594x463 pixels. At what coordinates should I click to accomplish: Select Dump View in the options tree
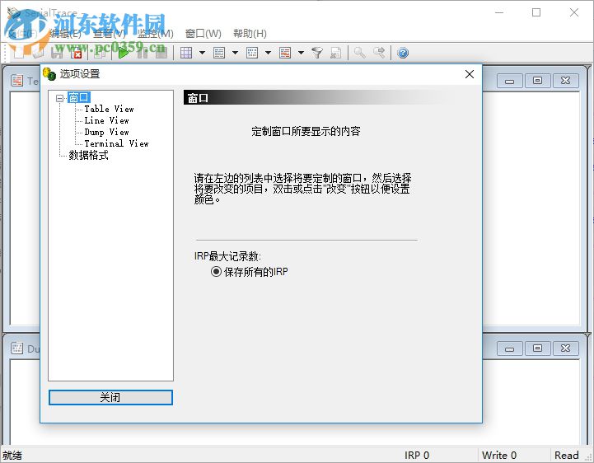coord(107,133)
